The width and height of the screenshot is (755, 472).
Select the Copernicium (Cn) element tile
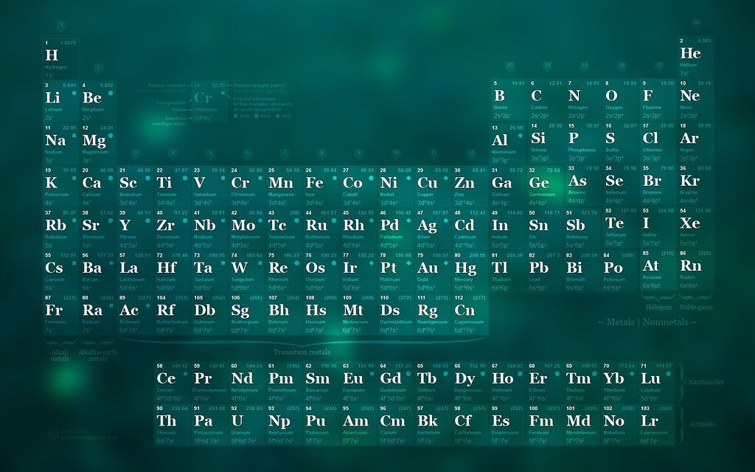tap(469, 315)
